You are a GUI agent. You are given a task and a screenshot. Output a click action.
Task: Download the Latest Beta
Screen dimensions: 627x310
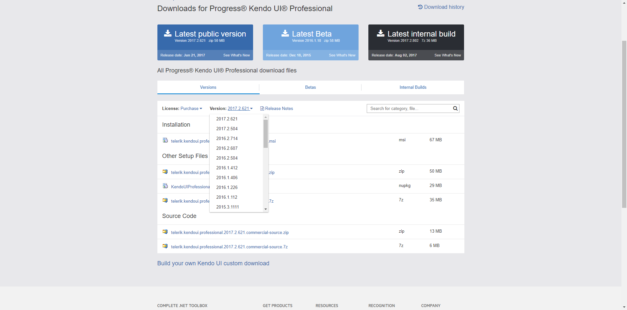(311, 37)
